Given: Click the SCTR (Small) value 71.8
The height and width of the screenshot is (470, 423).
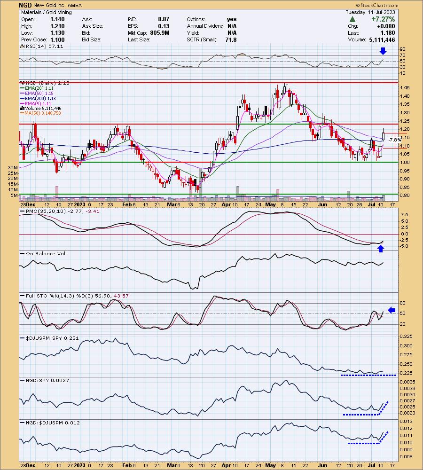Looking at the screenshot, I should [231, 39].
